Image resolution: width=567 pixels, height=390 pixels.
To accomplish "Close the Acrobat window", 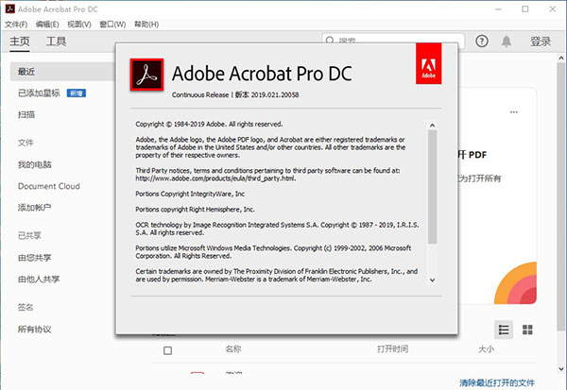I will (553, 9).
